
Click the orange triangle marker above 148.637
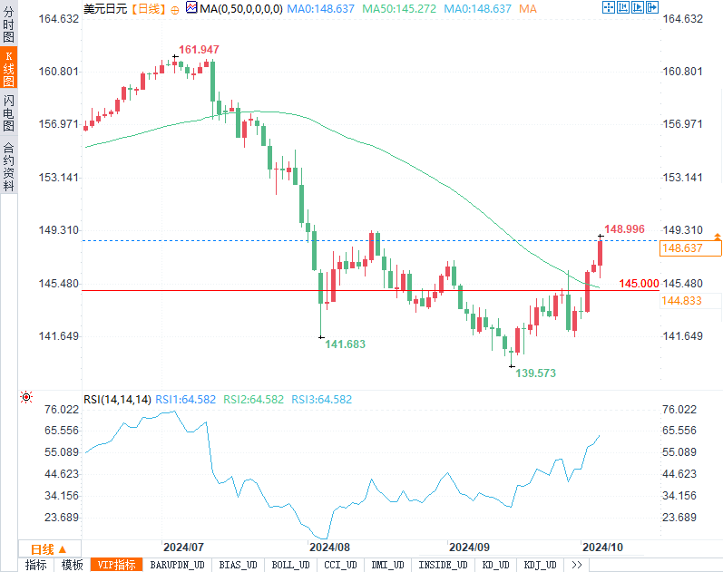pos(717,237)
